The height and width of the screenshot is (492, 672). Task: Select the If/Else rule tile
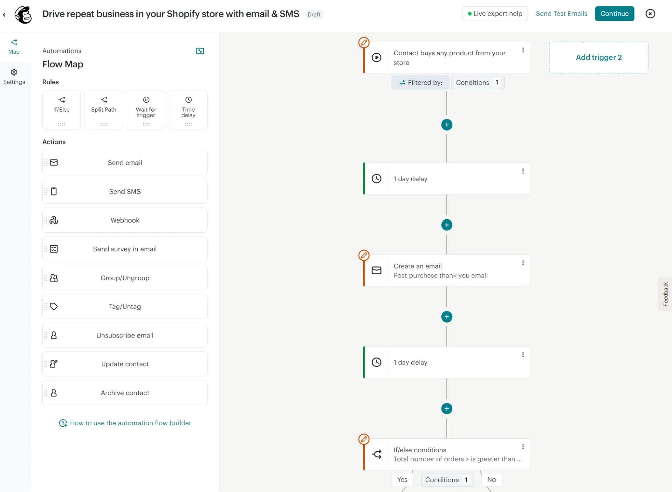pyautogui.click(x=62, y=110)
